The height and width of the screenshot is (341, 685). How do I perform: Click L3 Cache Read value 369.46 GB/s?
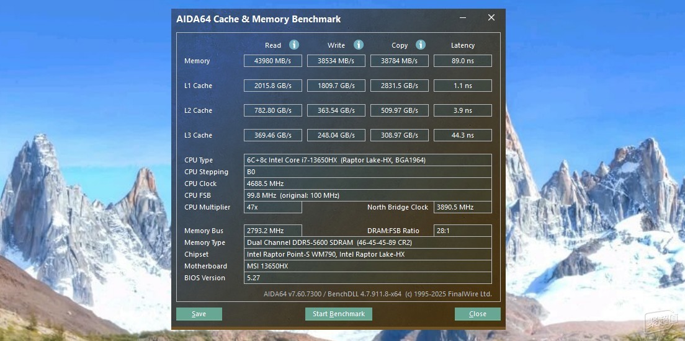272,135
